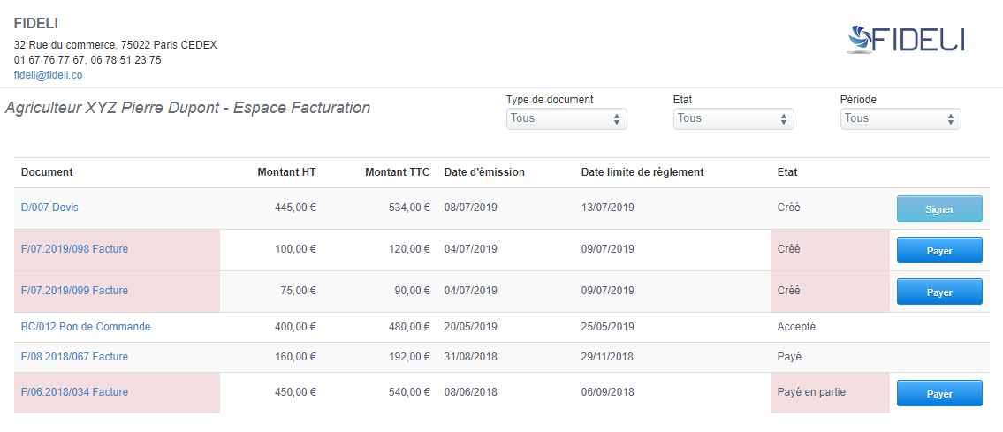The width and height of the screenshot is (1003, 432).
Task: Click the Payé en partie status
Action: (811, 391)
